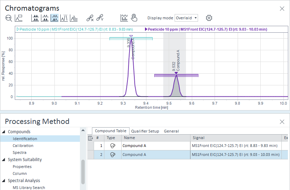Select Properties under System Suitability

pos(22,167)
